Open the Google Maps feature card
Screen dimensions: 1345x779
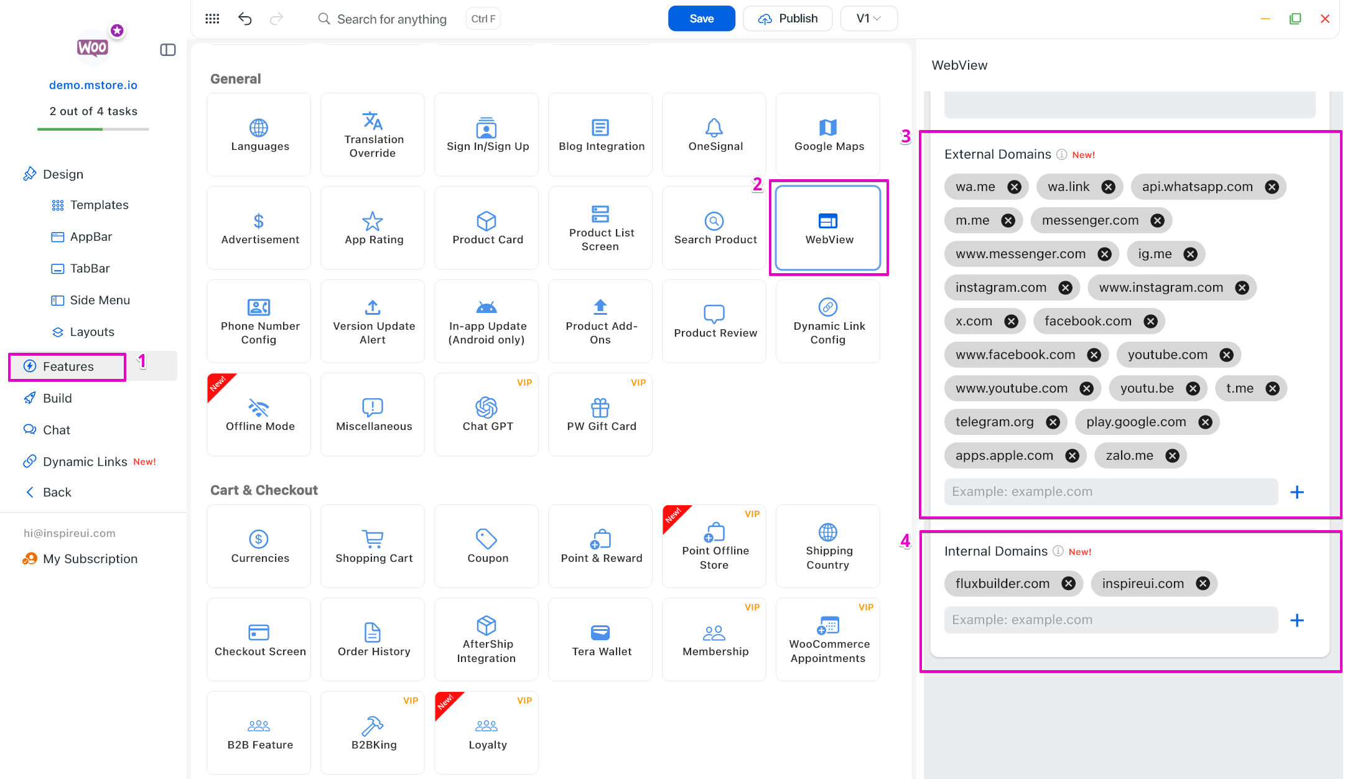coord(828,134)
